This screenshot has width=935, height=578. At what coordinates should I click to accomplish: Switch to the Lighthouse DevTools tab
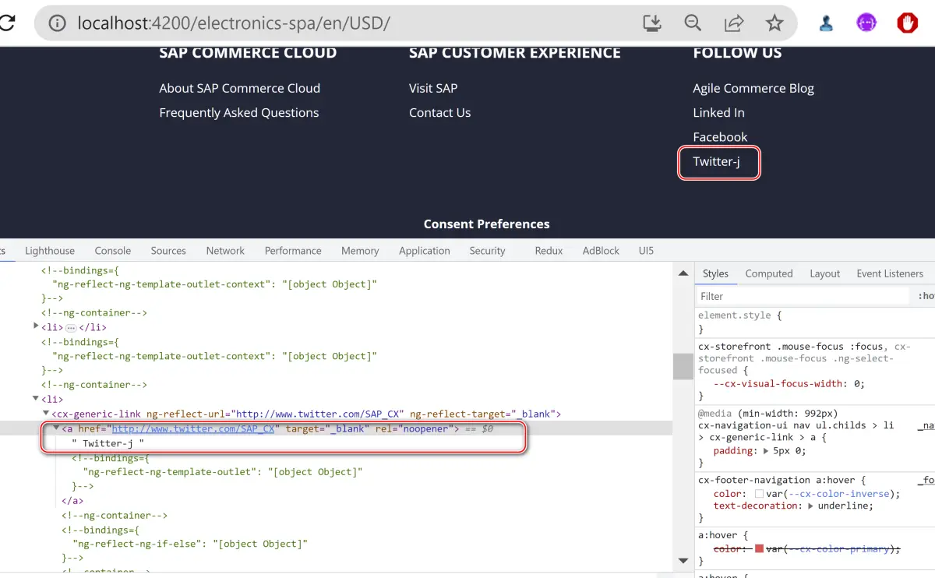[50, 250]
